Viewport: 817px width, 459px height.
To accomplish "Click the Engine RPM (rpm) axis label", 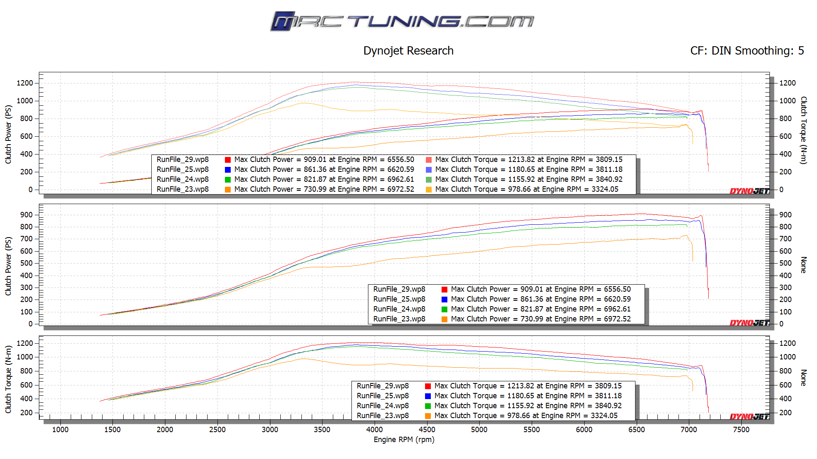I will pyautogui.click(x=404, y=440).
